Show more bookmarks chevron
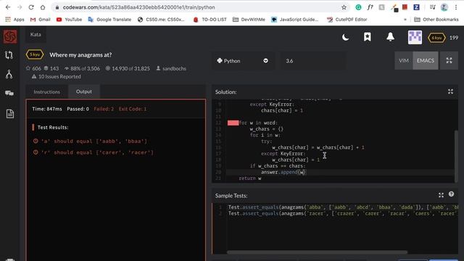Screen dimensions: 464x261 coord(405,20)
